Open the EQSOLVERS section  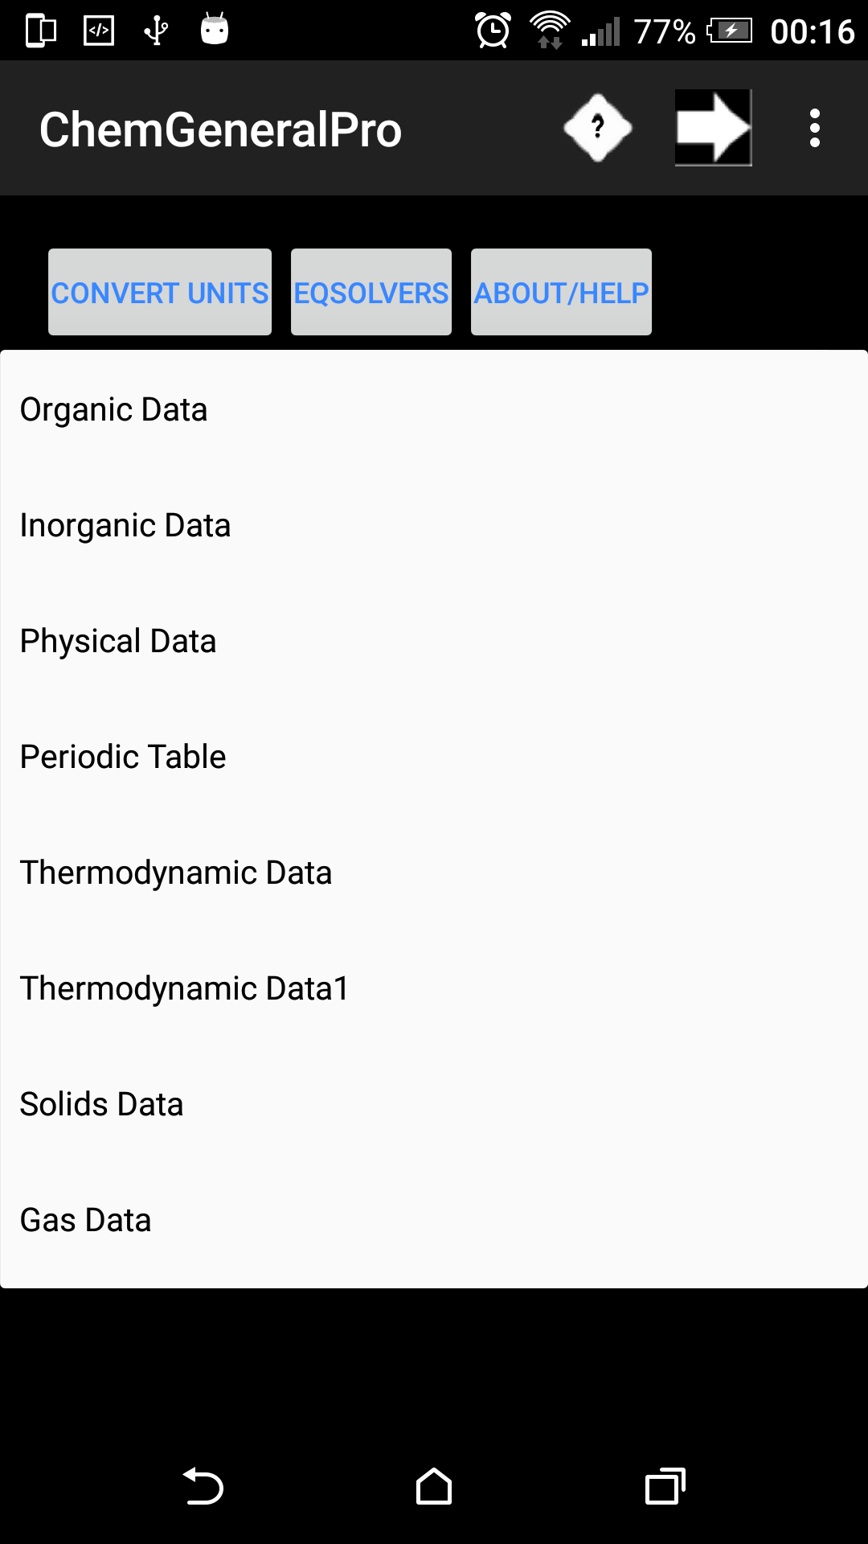coord(371,292)
